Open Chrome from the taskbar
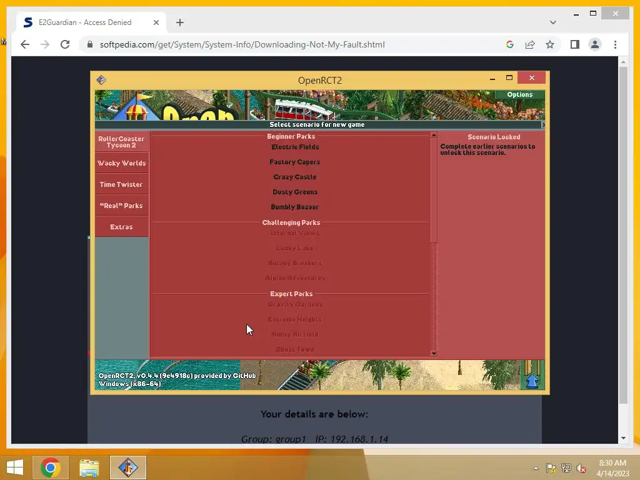This screenshot has width=640, height=480. [x=51, y=467]
